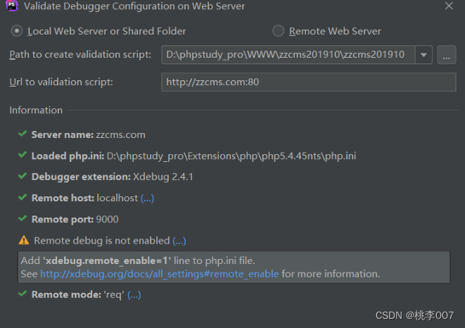
Task: Open Remote mode details link
Action: [x=134, y=295]
